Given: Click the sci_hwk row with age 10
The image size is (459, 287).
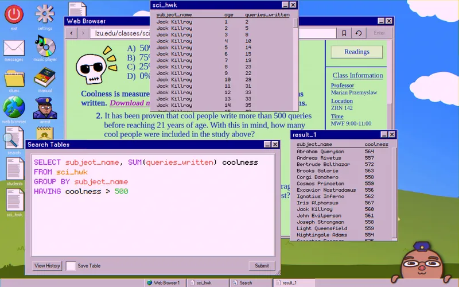Looking at the screenshot, I should tap(223, 80).
